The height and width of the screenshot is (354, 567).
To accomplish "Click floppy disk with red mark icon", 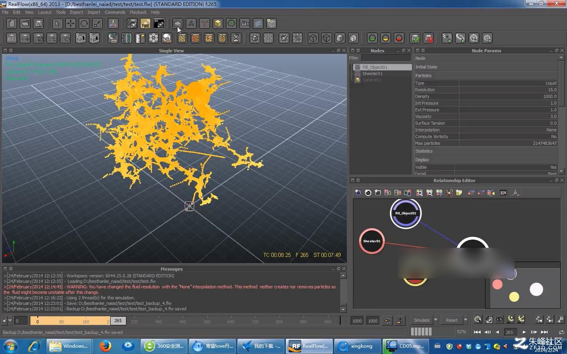I will click(x=428, y=38).
